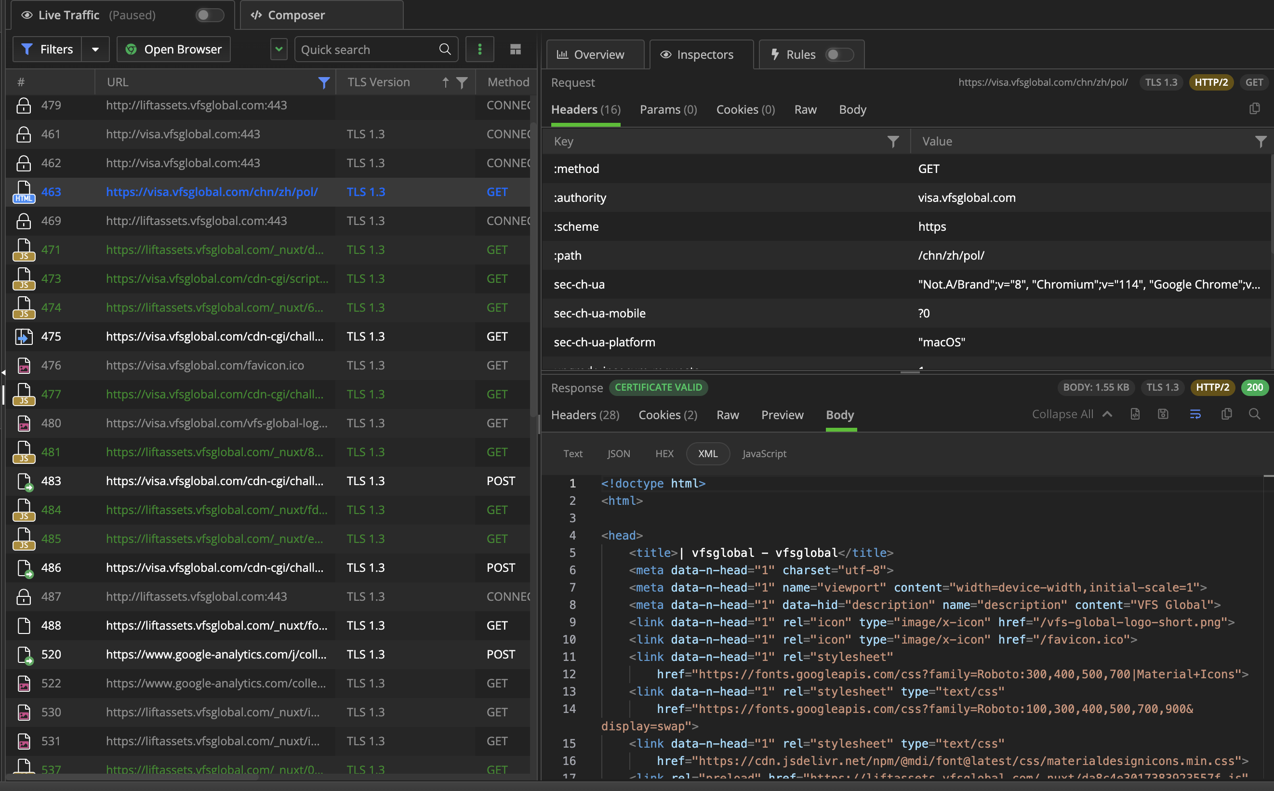The height and width of the screenshot is (791, 1274).
Task: Open the green chevron dropdown beside search
Action: pyautogui.click(x=279, y=49)
